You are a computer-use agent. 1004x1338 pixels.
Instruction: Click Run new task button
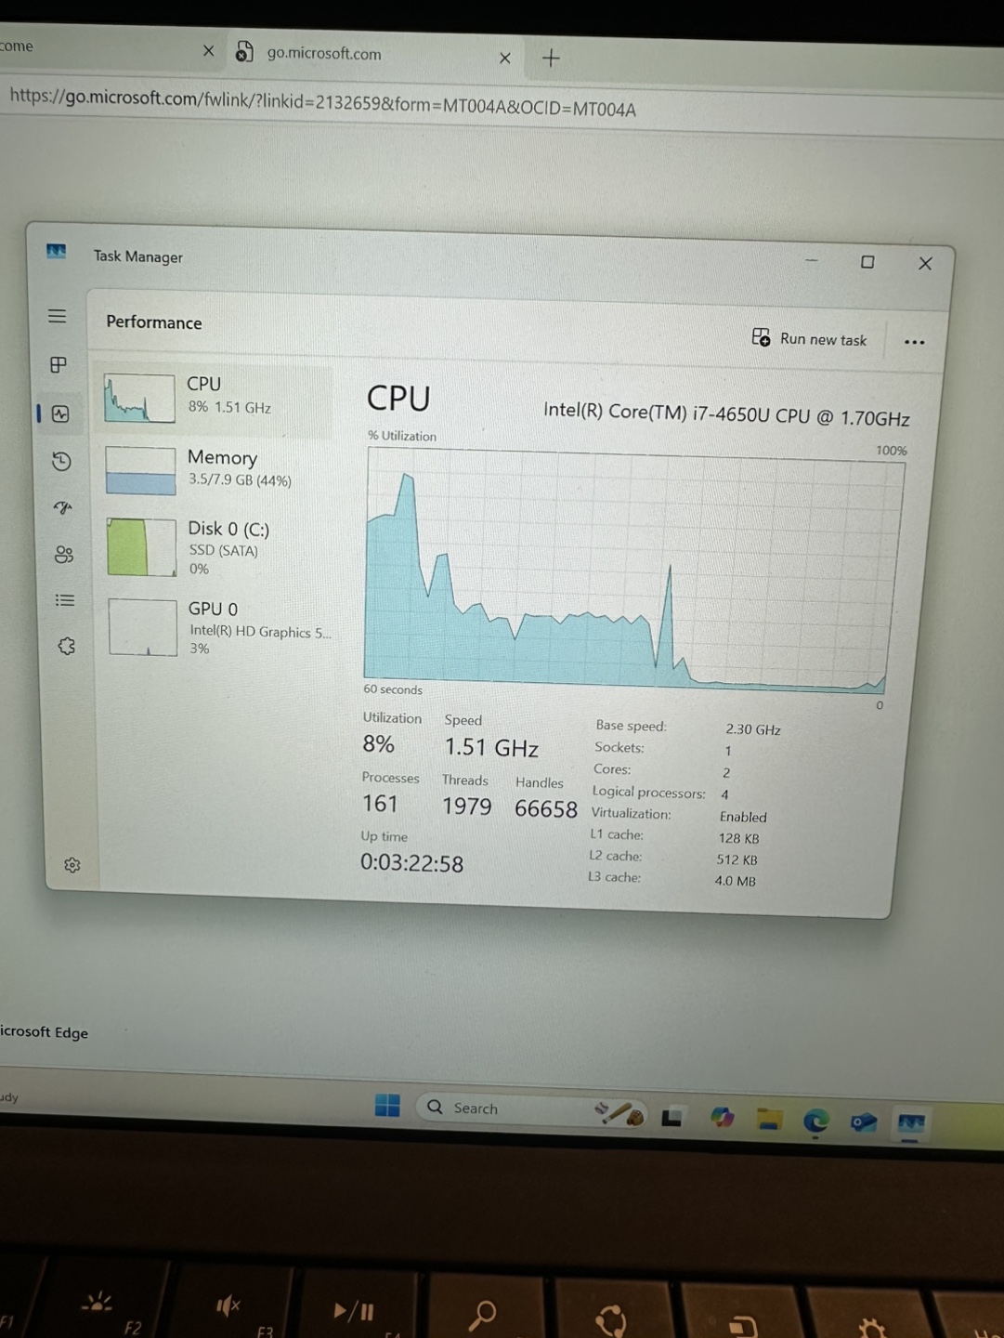(809, 338)
